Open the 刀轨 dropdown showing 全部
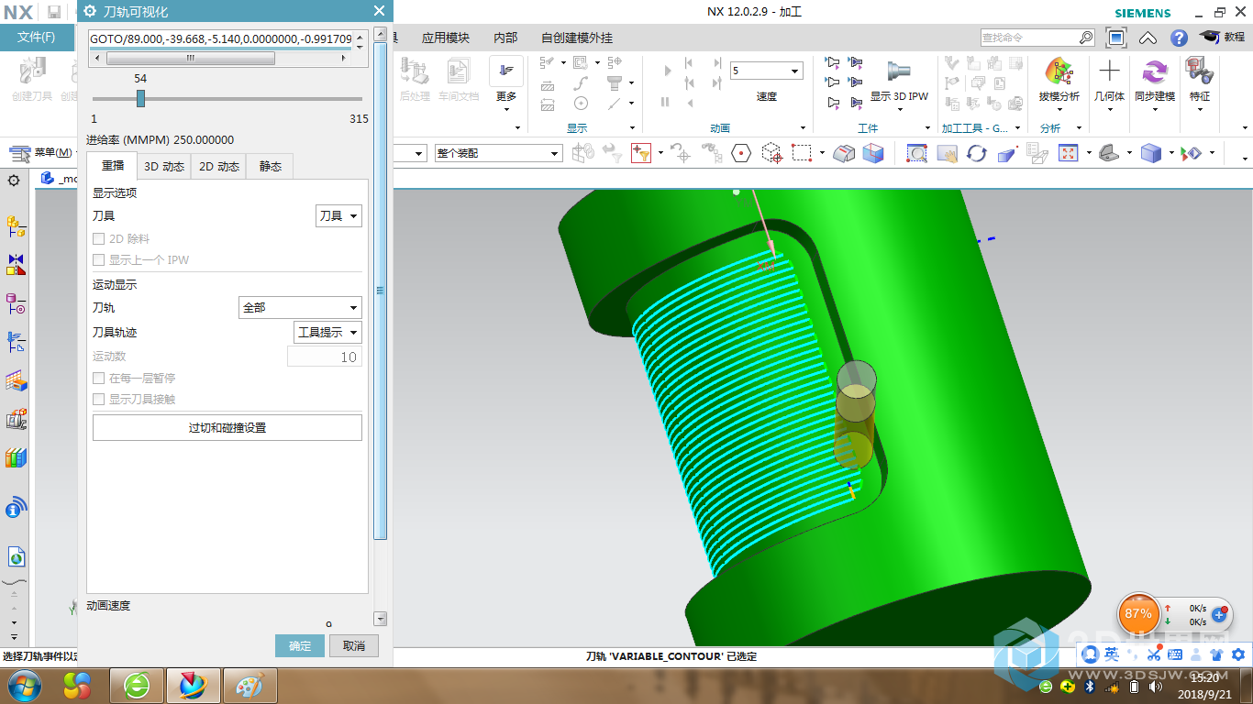Screen dimensions: 1253x704 [300, 308]
